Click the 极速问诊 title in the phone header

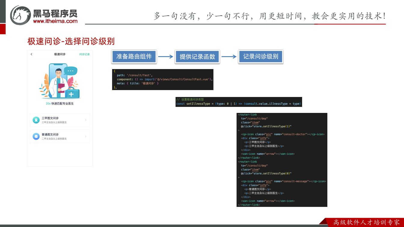[x=60, y=54]
